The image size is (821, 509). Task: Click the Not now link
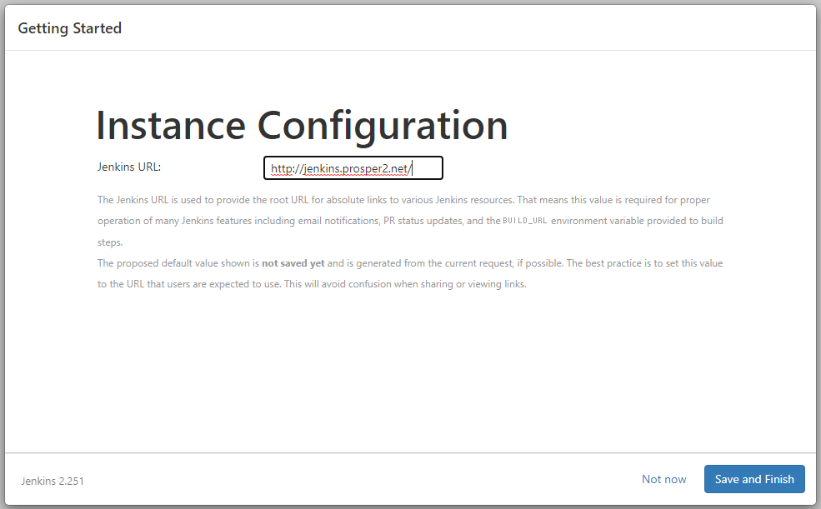[x=664, y=479]
